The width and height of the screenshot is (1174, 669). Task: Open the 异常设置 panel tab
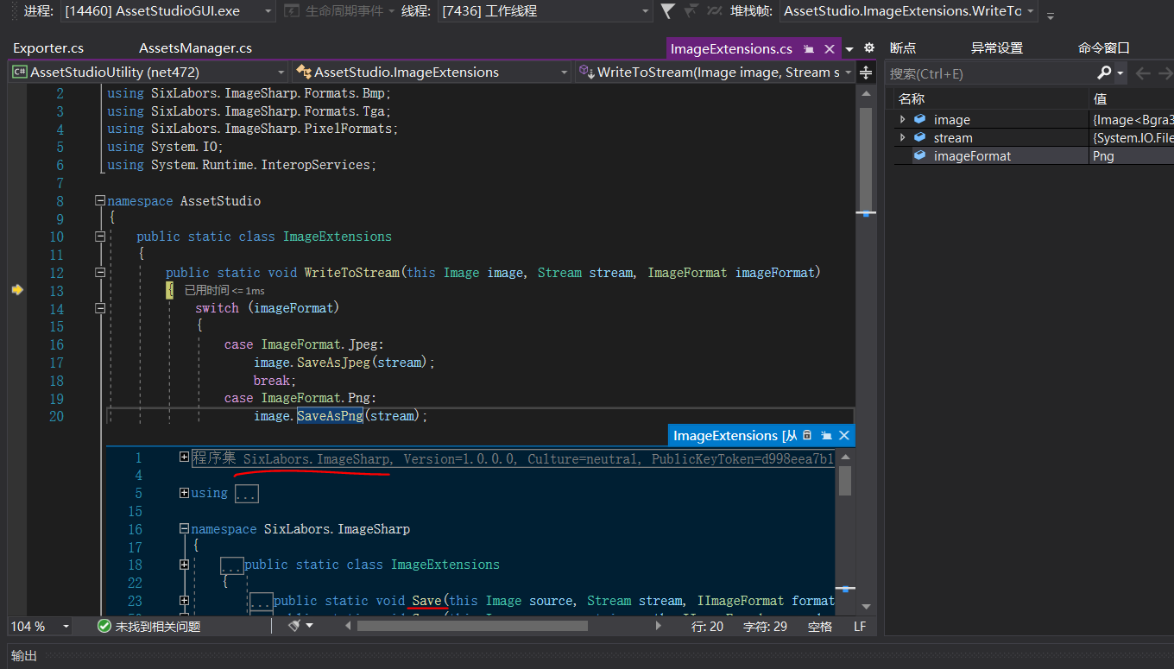[x=996, y=48]
